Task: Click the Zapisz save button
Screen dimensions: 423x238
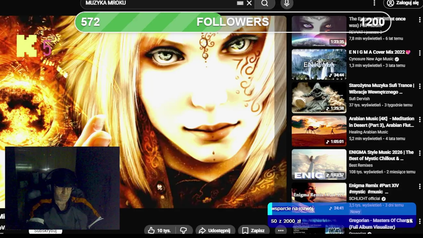Action: [253, 230]
